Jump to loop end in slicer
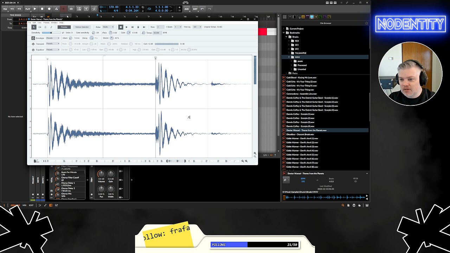The height and width of the screenshot is (253, 450). point(144,27)
